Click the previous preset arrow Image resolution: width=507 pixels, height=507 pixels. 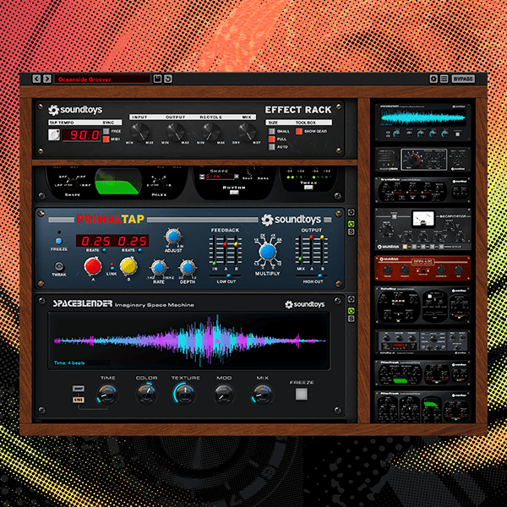point(36,79)
